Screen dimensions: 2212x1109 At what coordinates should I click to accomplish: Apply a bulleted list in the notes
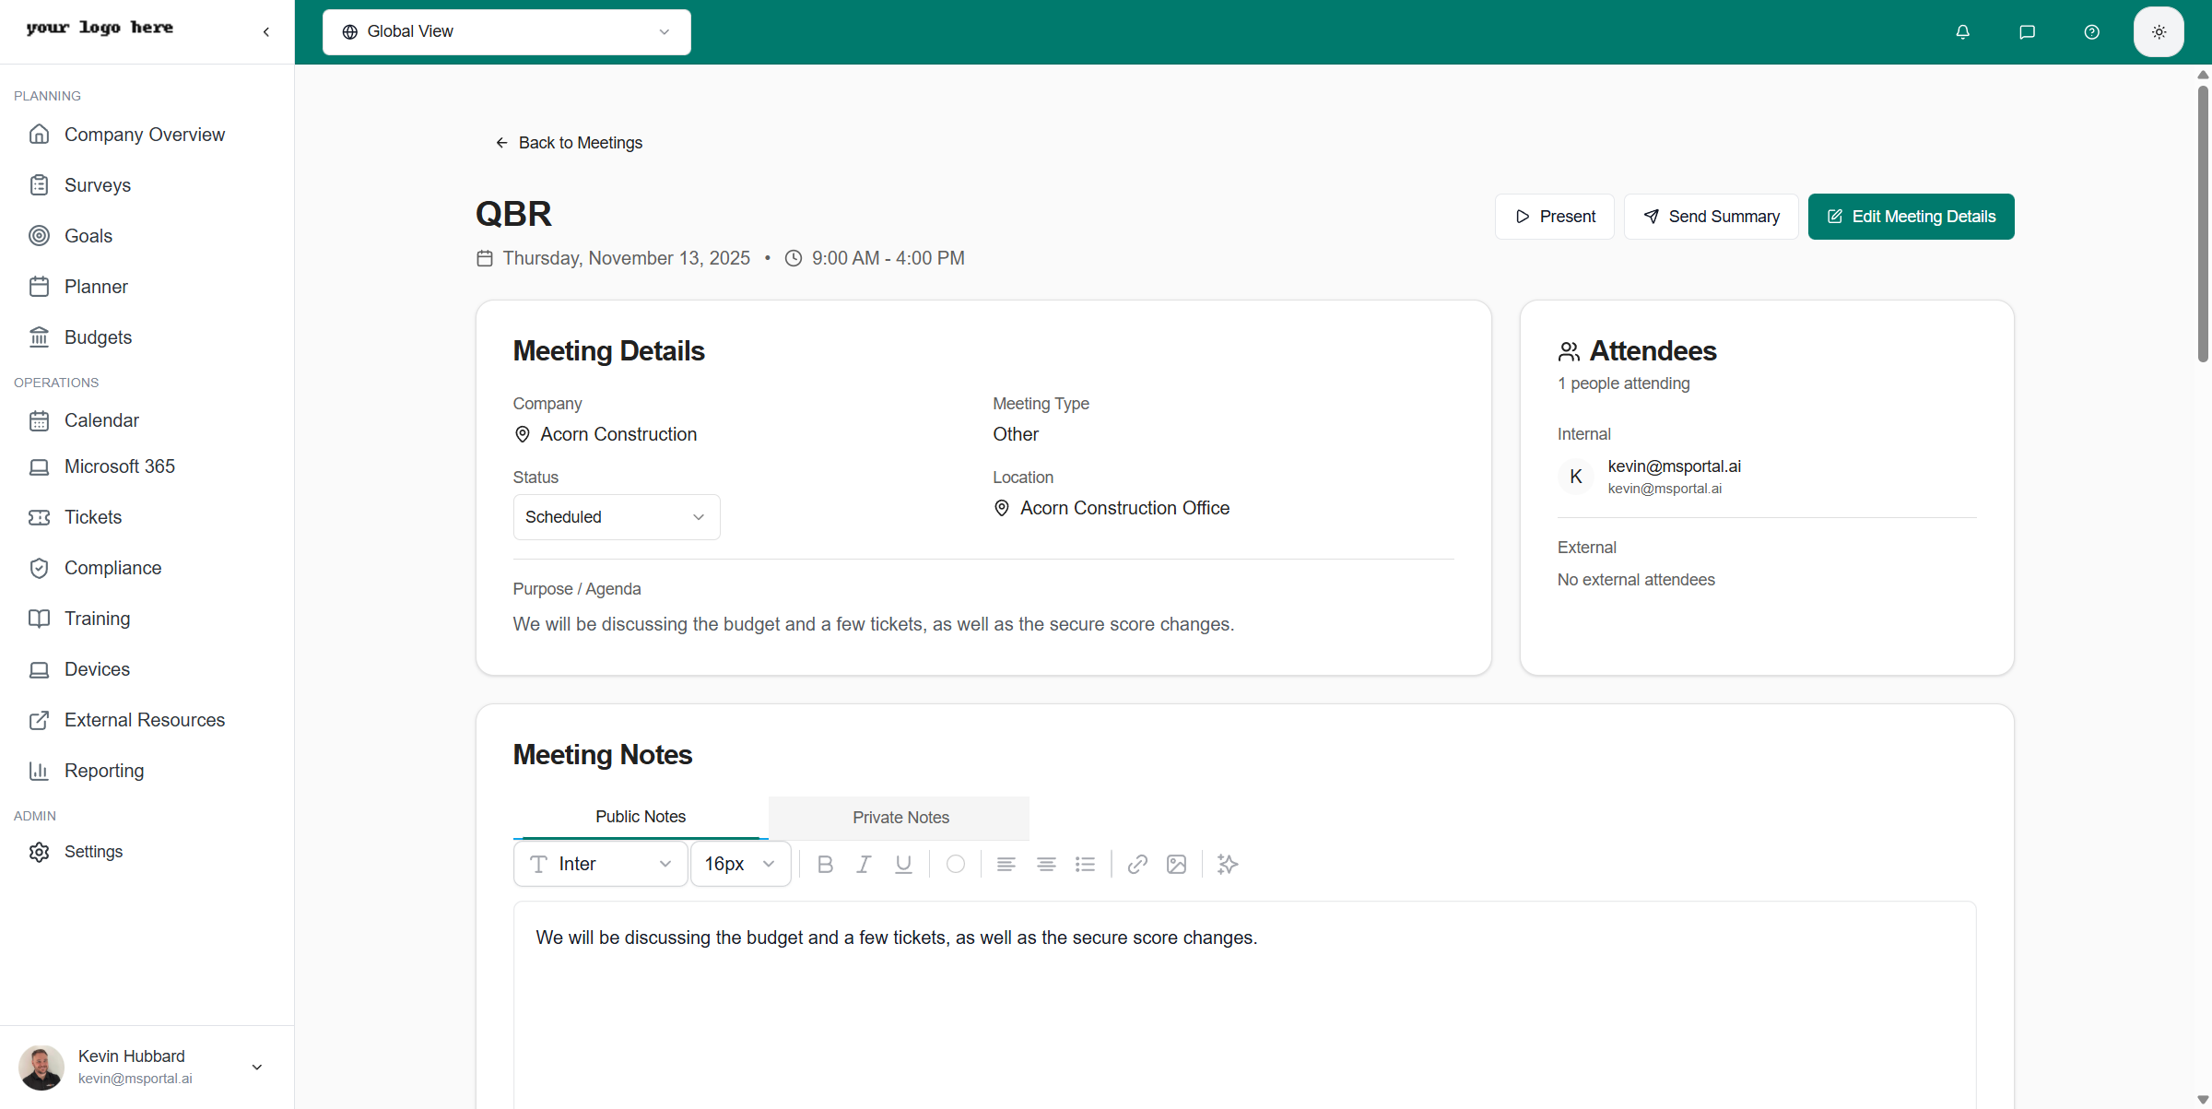pyautogui.click(x=1085, y=864)
